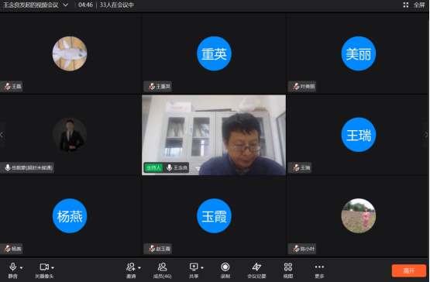Image resolution: width=430 pixels, height=282 pixels.
Task: Click the invite (邀请) icon
Action: coord(131,270)
